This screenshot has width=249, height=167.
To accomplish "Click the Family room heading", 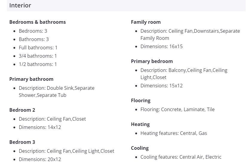I will 146,22.
